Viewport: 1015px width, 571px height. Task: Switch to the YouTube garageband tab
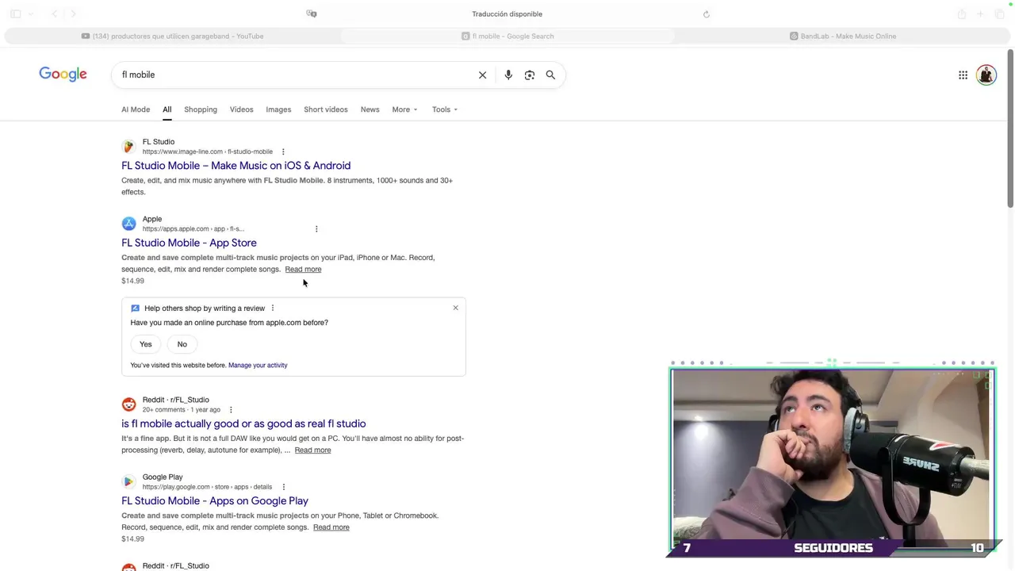click(172, 36)
